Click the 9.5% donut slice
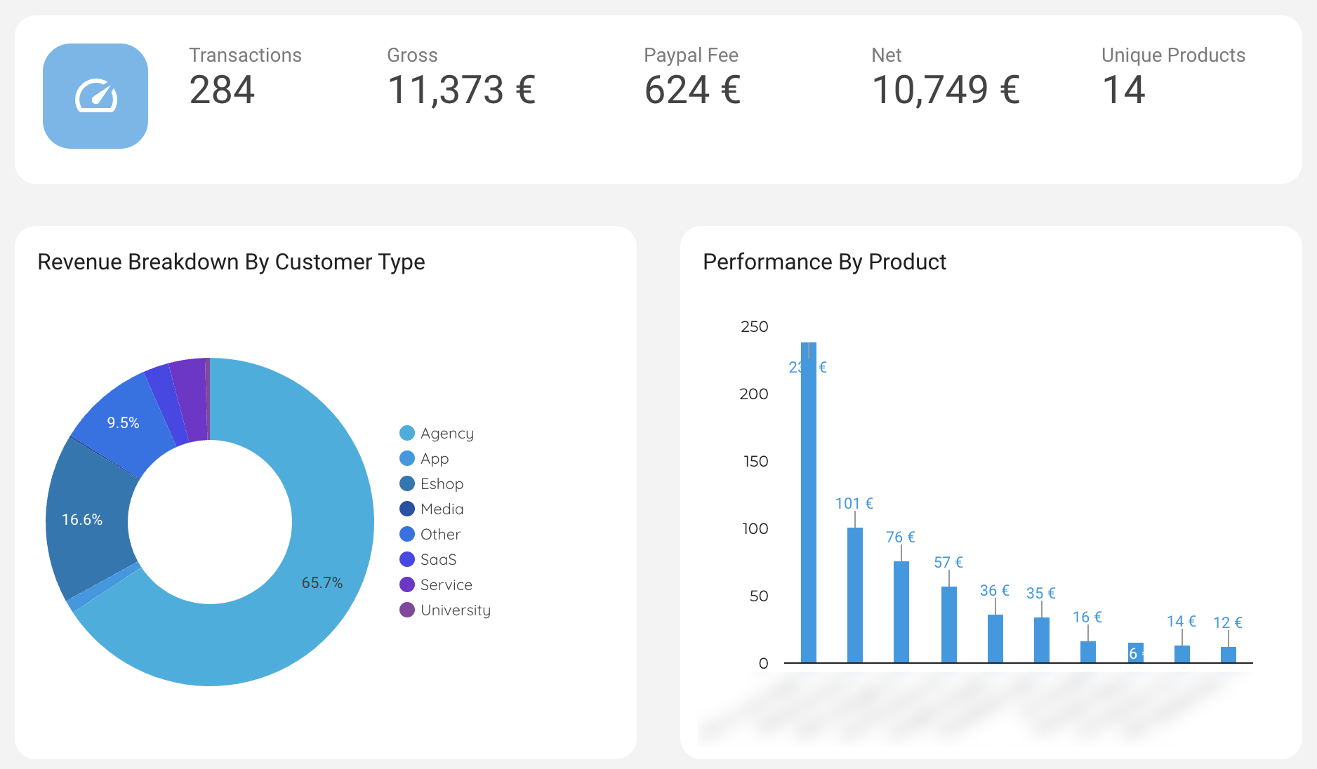1317x769 pixels. pos(124,422)
